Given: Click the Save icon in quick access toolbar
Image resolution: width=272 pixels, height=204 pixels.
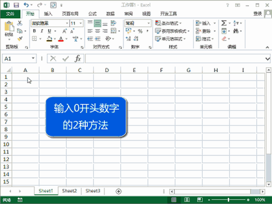Looking at the screenshot, I should [16, 5].
